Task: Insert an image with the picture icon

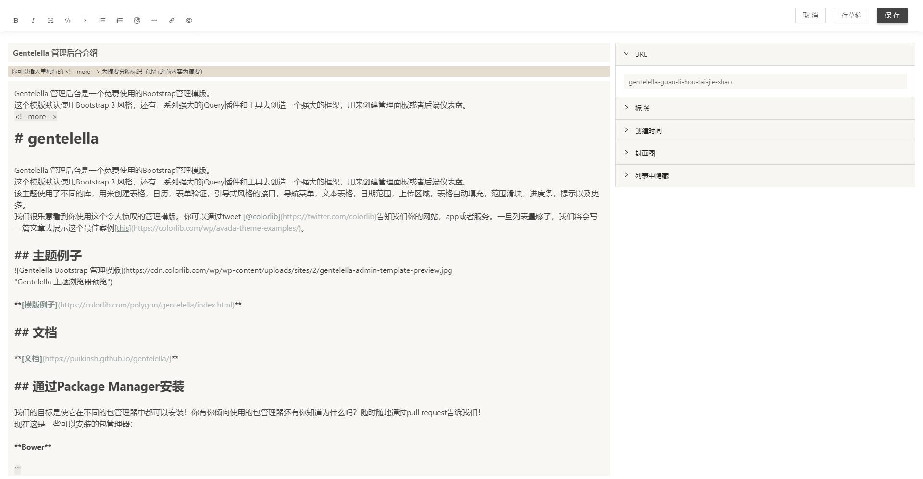Action: click(137, 20)
